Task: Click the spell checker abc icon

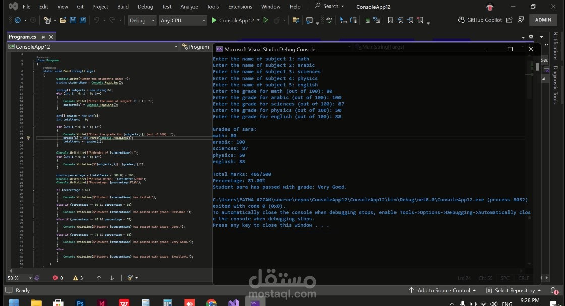Action: [x=329, y=20]
